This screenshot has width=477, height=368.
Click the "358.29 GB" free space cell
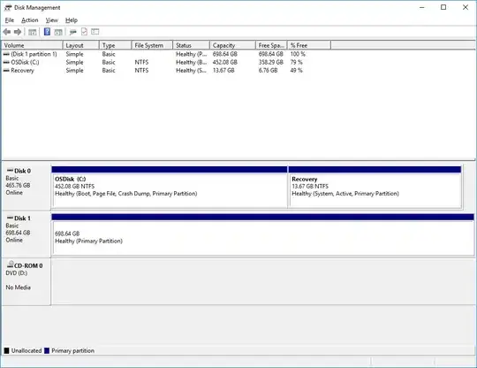271,62
